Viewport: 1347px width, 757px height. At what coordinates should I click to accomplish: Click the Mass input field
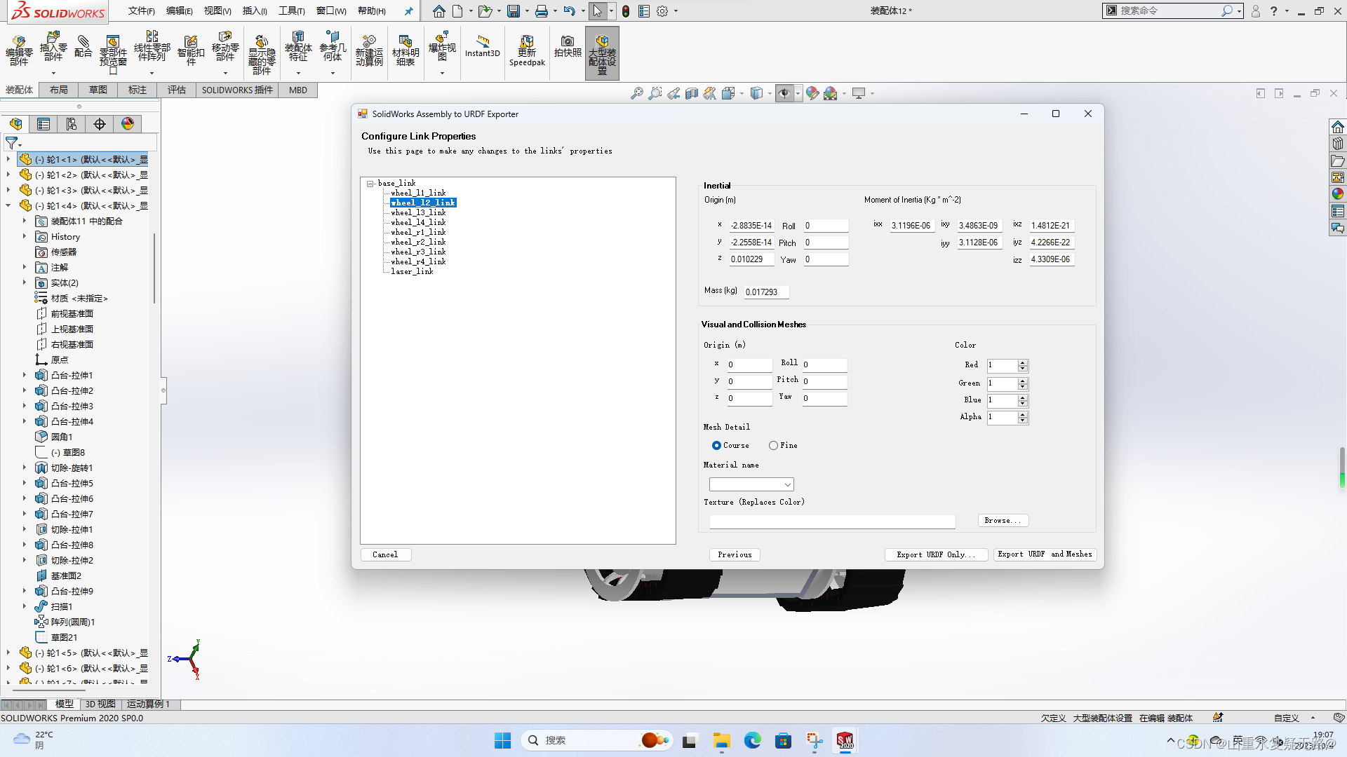click(763, 291)
